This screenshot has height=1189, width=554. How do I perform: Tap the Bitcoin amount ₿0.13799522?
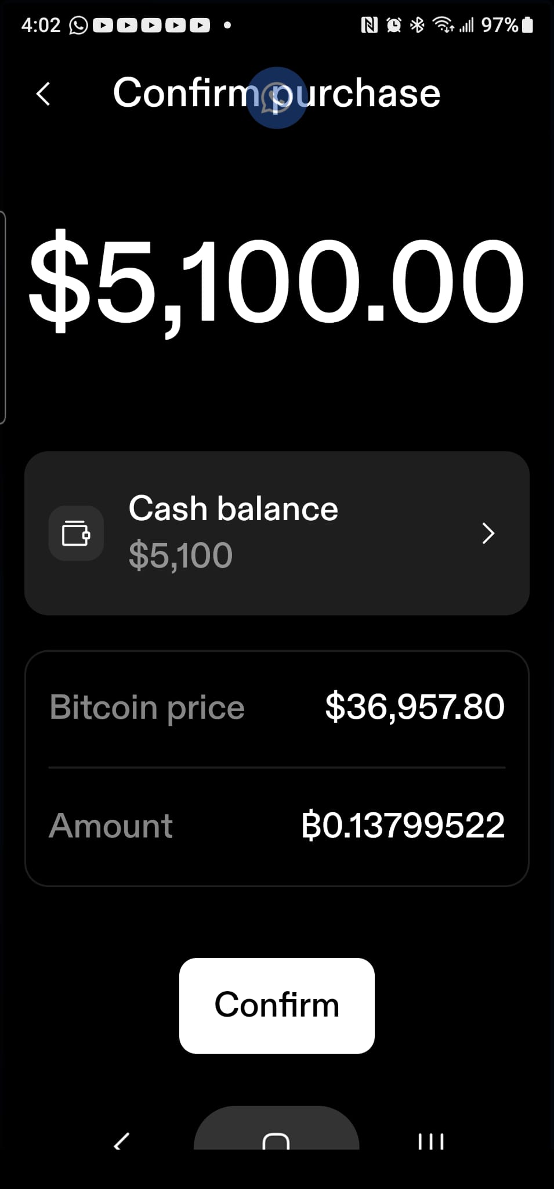(x=403, y=825)
